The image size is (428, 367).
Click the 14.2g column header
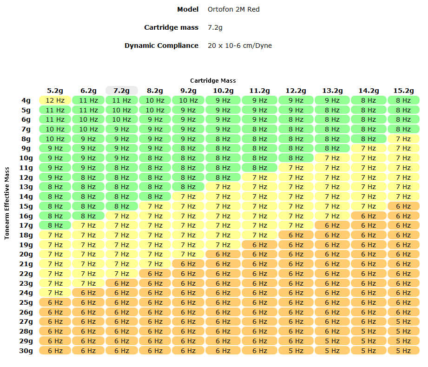[x=369, y=91]
